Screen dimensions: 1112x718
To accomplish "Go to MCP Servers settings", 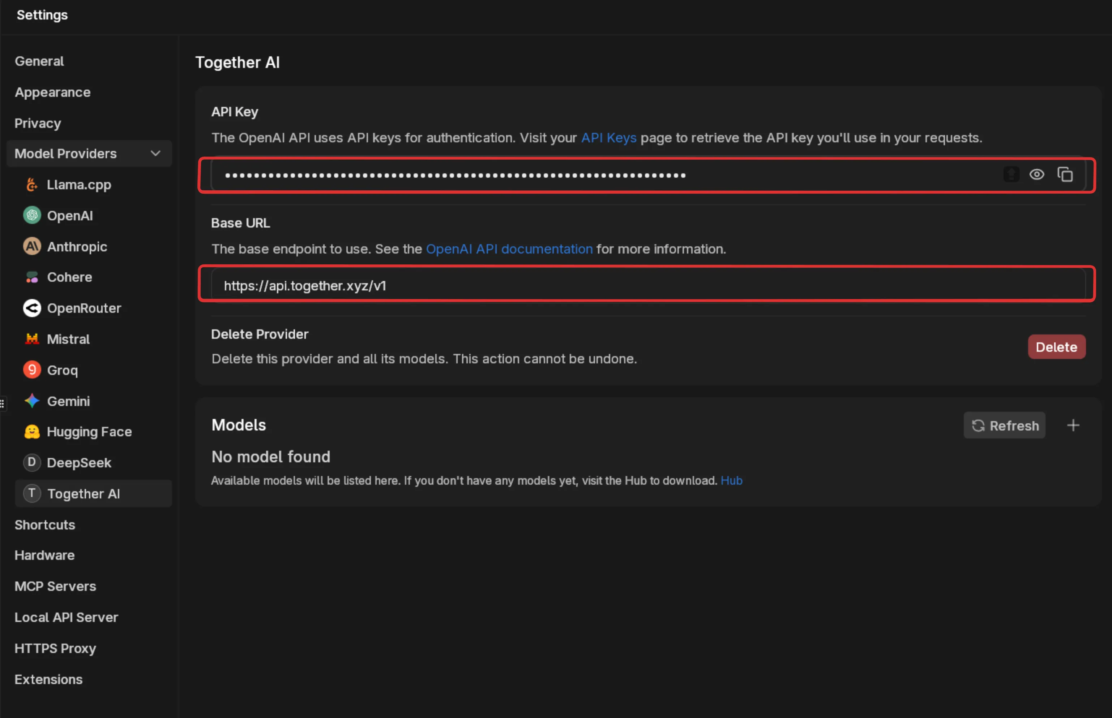I will point(55,586).
